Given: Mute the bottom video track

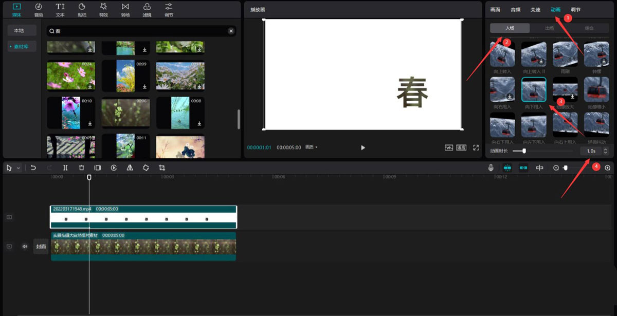Looking at the screenshot, I should click(x=24, y=247).
